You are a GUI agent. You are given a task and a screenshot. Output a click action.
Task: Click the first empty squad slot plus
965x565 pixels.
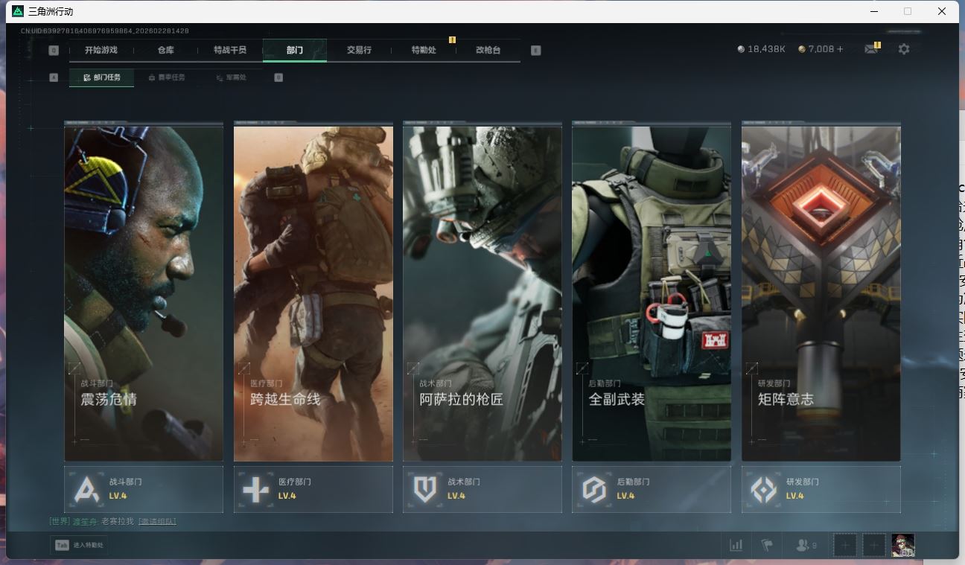(x=844, y=545)
